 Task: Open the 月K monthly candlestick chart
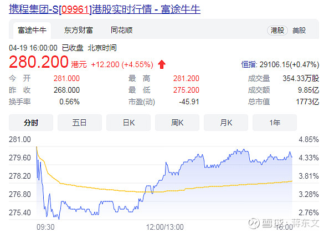point(226,123)
